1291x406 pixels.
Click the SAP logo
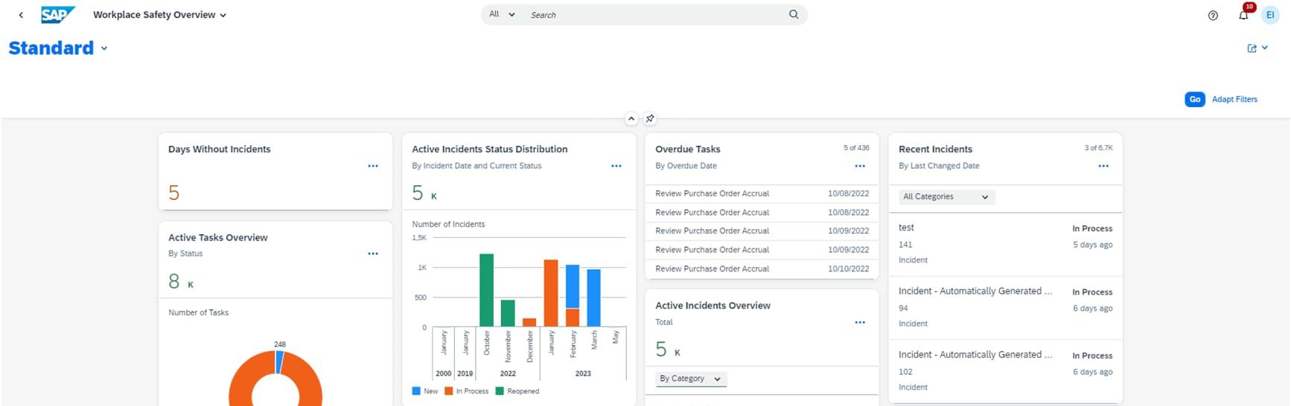(57, 15)
